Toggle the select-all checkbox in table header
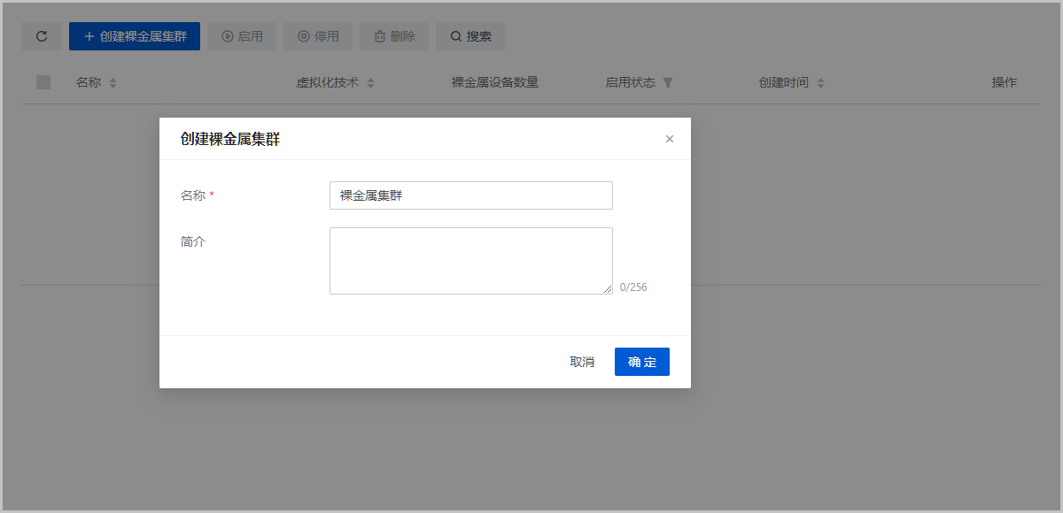The height and width of the screenshot is (513, 1063). (43, 82)
